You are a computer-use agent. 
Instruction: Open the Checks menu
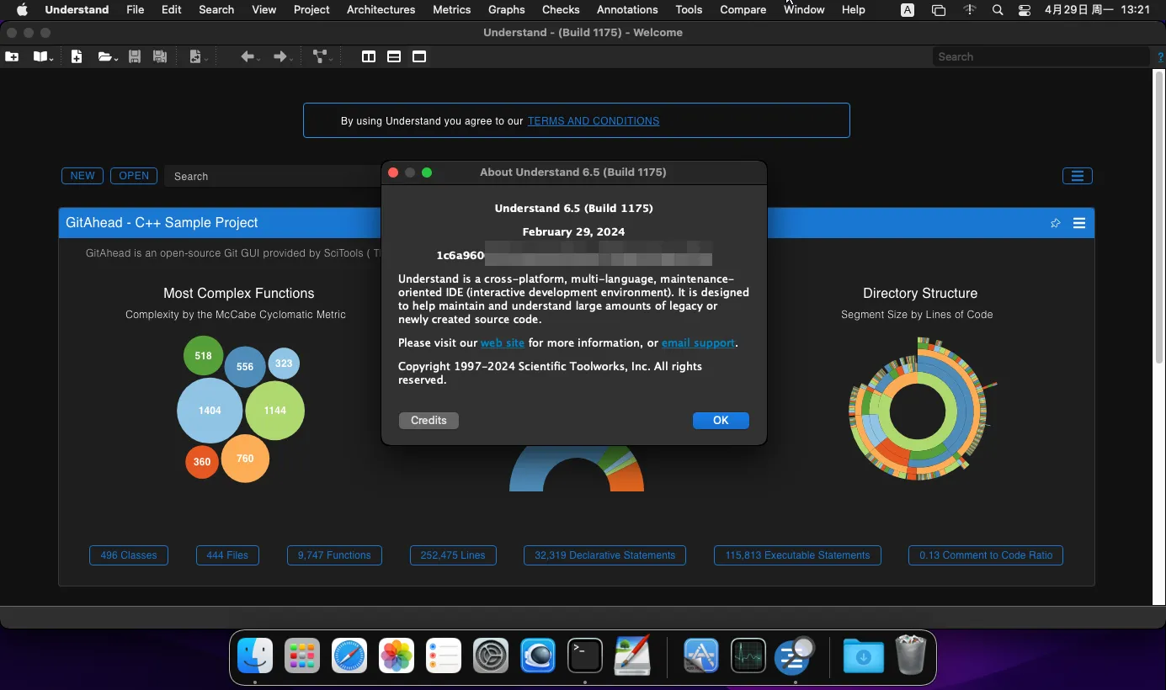click(561, 9)
